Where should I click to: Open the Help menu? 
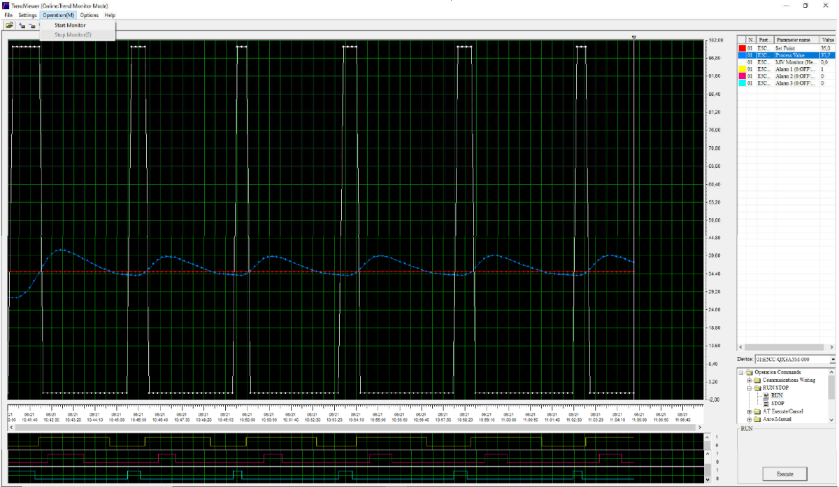[110, 15]
